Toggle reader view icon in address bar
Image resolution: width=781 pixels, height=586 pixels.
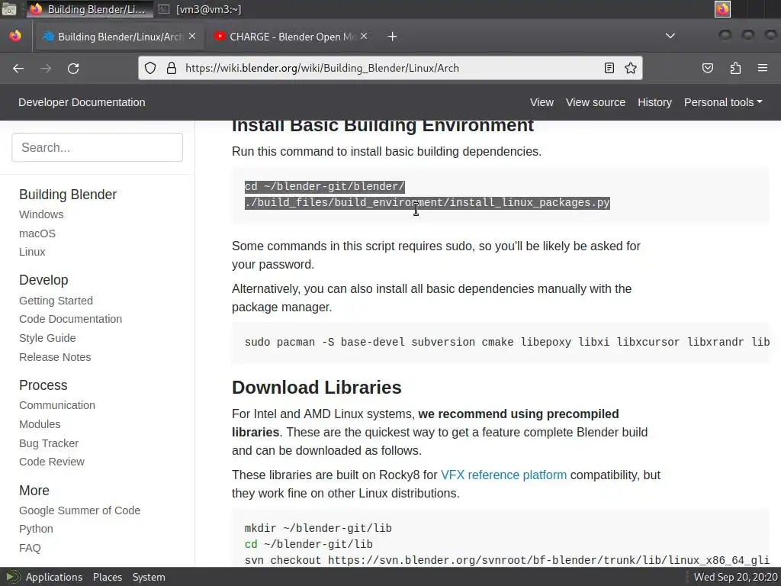point(609,68)
